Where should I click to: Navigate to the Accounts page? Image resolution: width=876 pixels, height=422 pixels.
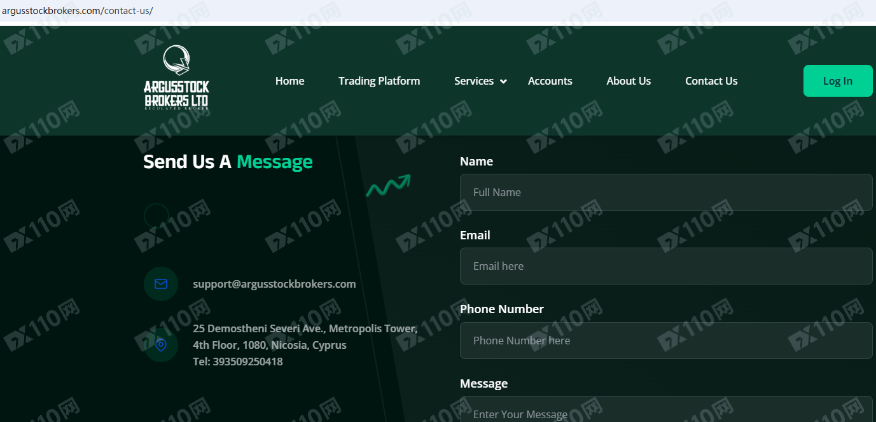coord(550,81)
